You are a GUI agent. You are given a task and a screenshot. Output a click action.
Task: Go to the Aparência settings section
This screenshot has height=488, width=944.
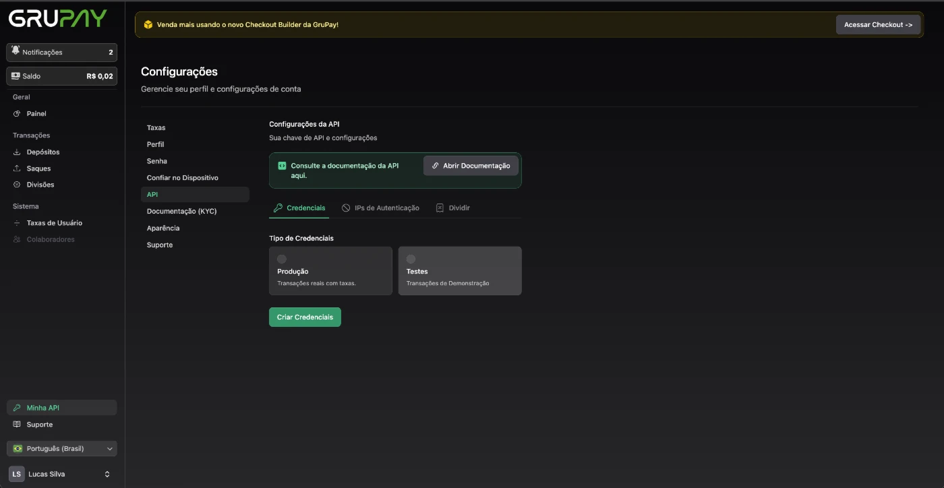[163, 228]
